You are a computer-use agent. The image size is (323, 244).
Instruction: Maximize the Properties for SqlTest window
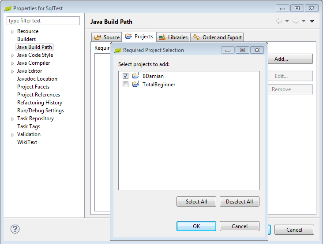pyautogui.click(x=297, y=8)
